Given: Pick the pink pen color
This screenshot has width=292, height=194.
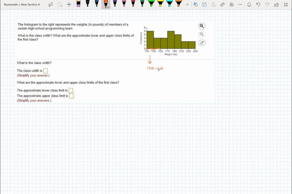Looking at the screenshot, I should pyautogui.click(x=123, y=5).
